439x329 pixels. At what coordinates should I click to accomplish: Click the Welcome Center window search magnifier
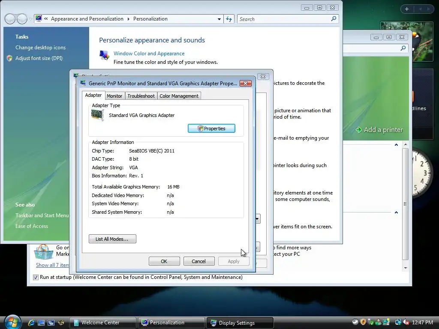403,48
